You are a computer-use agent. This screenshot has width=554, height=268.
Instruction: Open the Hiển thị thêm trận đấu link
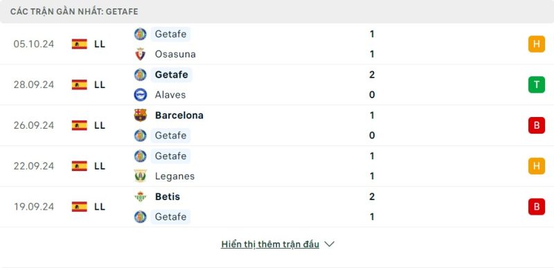coord(270,244)
